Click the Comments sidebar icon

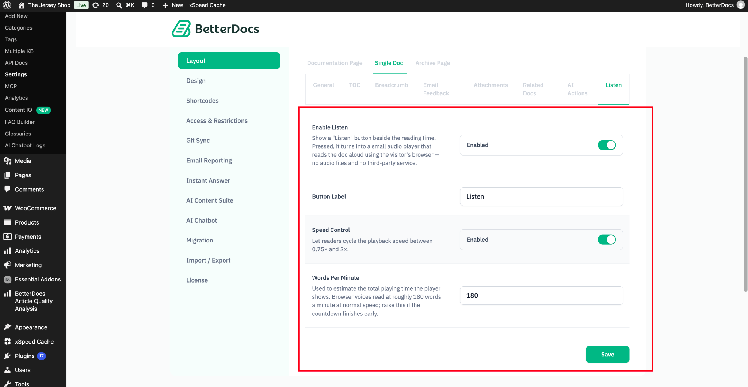[7, 189]
